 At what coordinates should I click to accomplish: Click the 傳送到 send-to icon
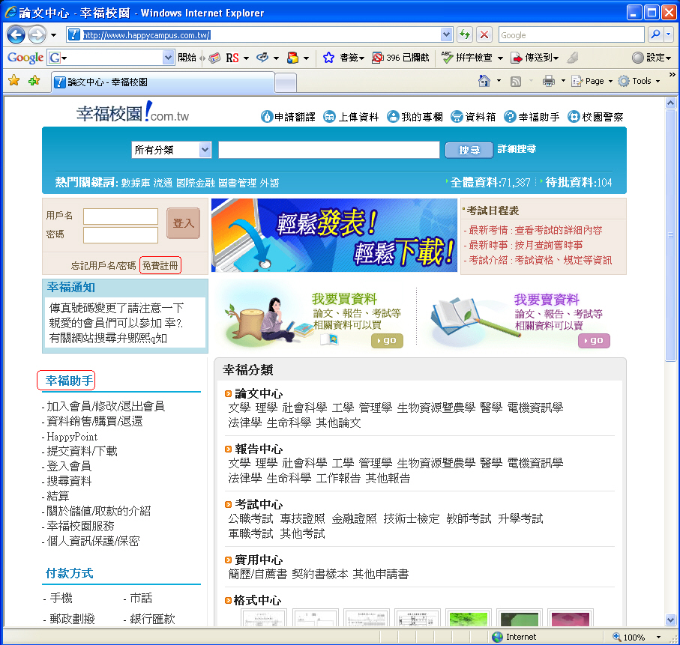[516, 58]
